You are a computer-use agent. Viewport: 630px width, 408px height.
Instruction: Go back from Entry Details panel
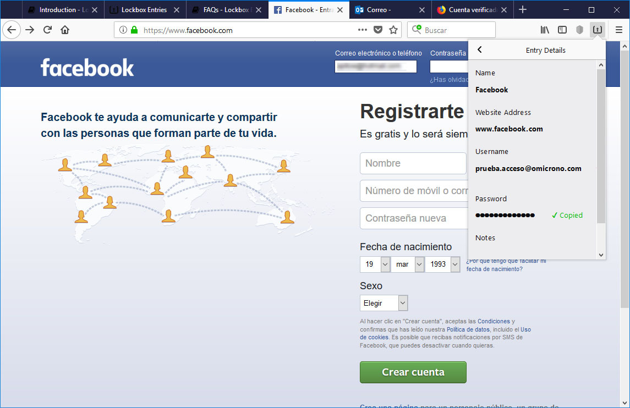(x=479, y=49)
